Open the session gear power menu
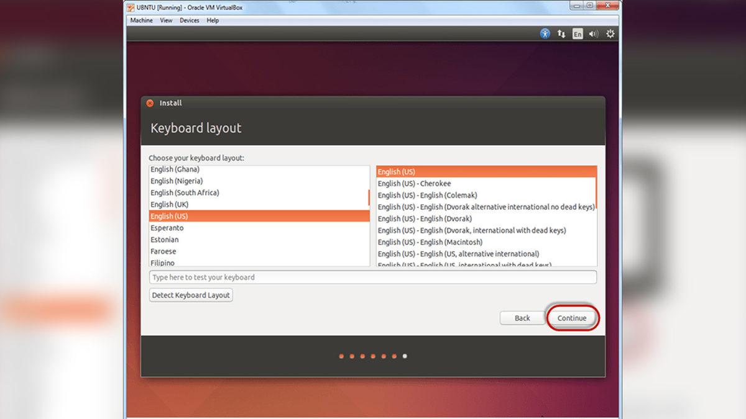This screenshot has width=746, height=419. pos(610,34)
